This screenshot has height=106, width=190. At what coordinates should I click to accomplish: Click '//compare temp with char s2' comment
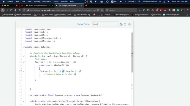pos(60,74)
